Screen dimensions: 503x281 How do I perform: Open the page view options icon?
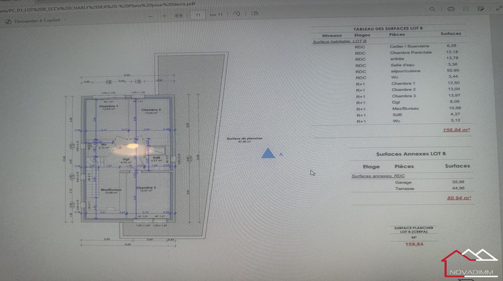255,13
